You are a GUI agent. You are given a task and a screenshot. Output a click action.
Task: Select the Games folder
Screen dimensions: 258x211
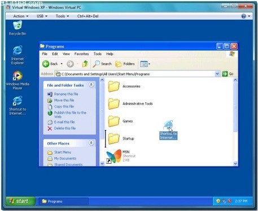click(120, 121)
